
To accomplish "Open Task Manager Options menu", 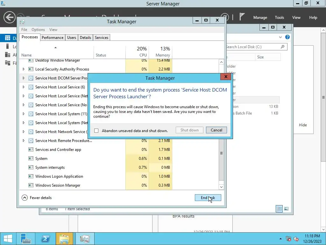I will pos(38,30).
